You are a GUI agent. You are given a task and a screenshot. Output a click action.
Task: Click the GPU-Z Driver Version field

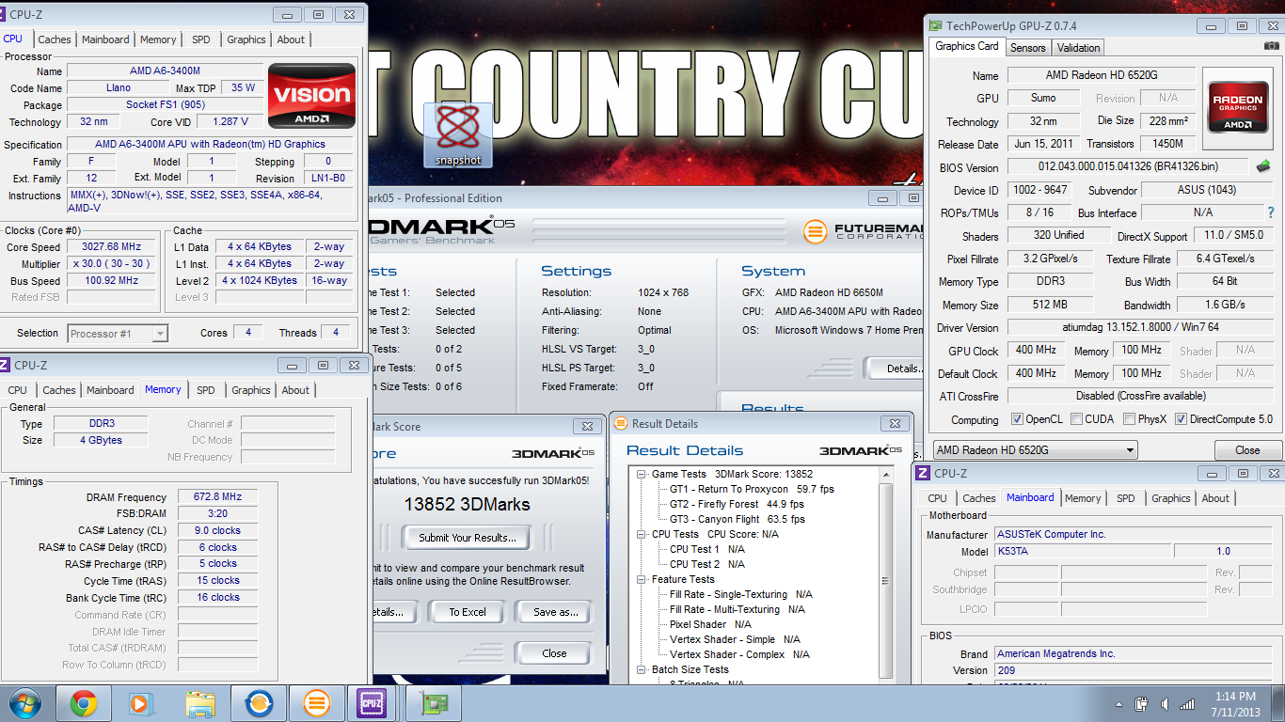[x=1142, y=328]
